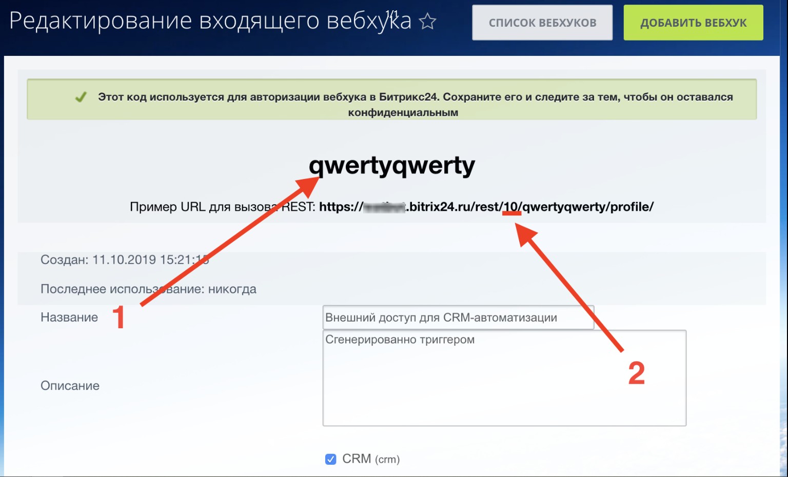Click the confidentiality notice banner text
Viewport: 788px width, 477px height.
pyautogui.click(x=415, y=97)
